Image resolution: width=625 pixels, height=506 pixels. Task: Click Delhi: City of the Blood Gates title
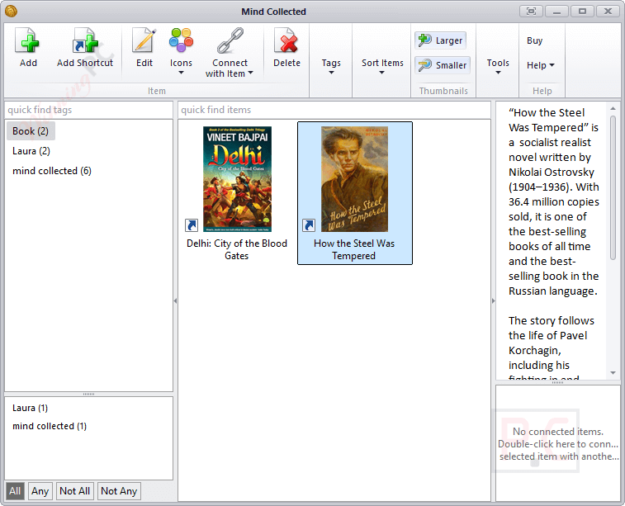point(237,249)
